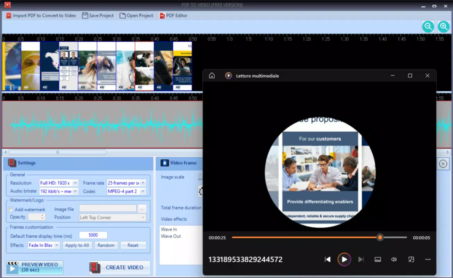
Task: Skip to next track in media player
Action: pyautogui.click(x=361, y=259)
